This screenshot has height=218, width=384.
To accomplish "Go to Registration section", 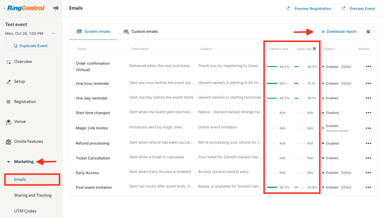I will tap(25, 102).
